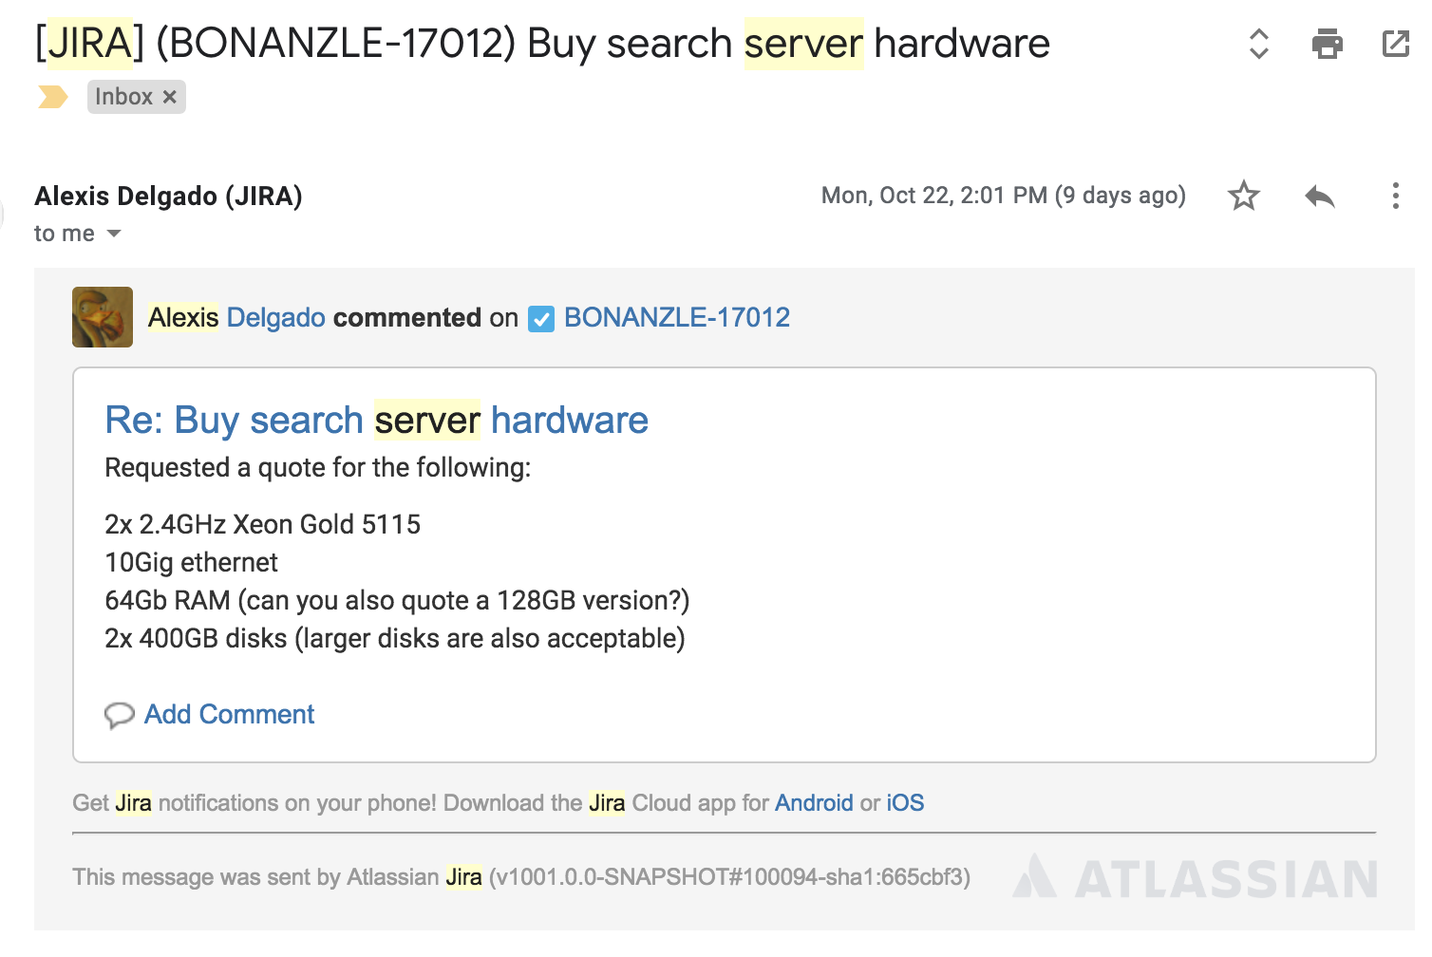Show recipient details dropdown next to 'to me'
1432x957 pixels.
point(114,234)
